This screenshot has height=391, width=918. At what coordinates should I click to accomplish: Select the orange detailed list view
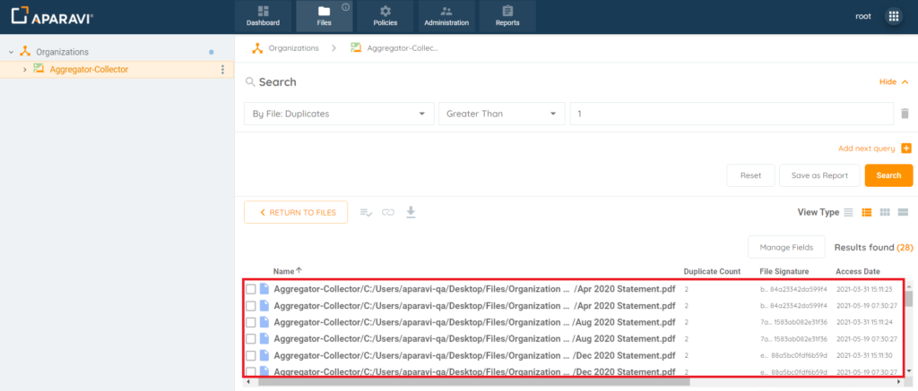(867, 212)
